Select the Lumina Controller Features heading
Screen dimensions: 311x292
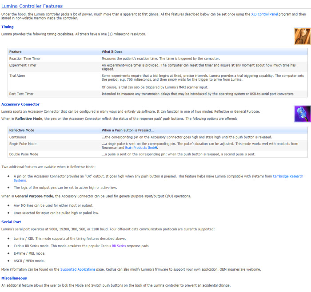point(32,6)
